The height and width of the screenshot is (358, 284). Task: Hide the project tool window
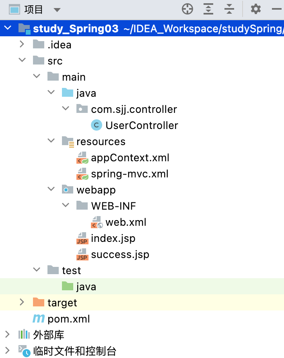pyautogui.click(x=277, y=9)
